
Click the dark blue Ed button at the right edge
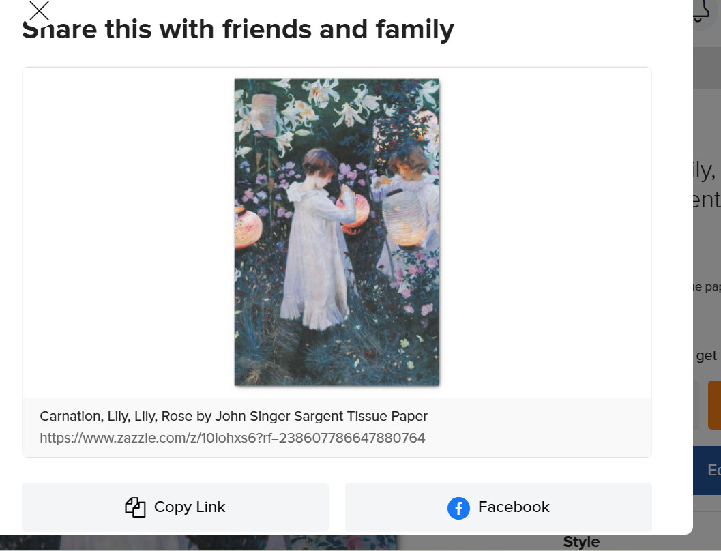click(707, 470)
